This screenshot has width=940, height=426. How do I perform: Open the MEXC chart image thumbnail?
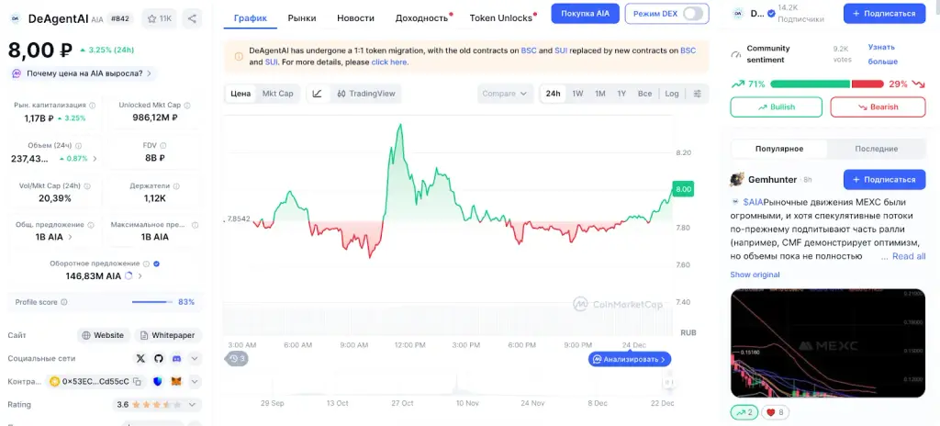[x=828, y=343]
